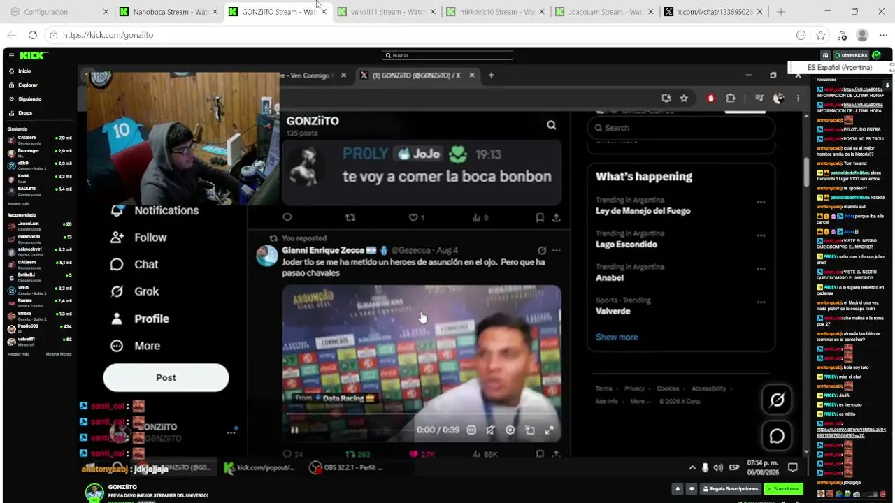Open Pupilo593 recommended channel
The width and height of the screenshot is (895, 503).
[x=39, y=328]
